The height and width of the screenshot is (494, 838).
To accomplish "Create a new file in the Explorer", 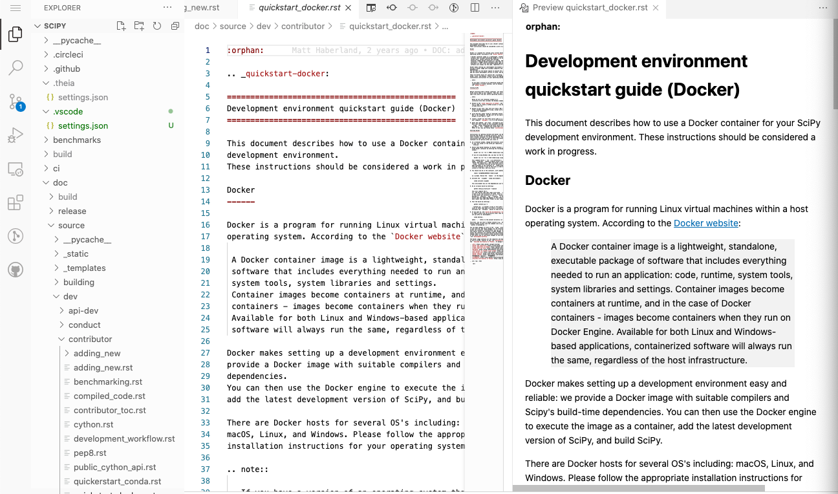I will tap(120, 25).
